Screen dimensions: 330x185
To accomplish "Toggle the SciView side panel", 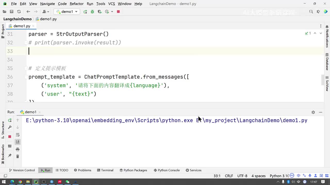I will (327, 84).
